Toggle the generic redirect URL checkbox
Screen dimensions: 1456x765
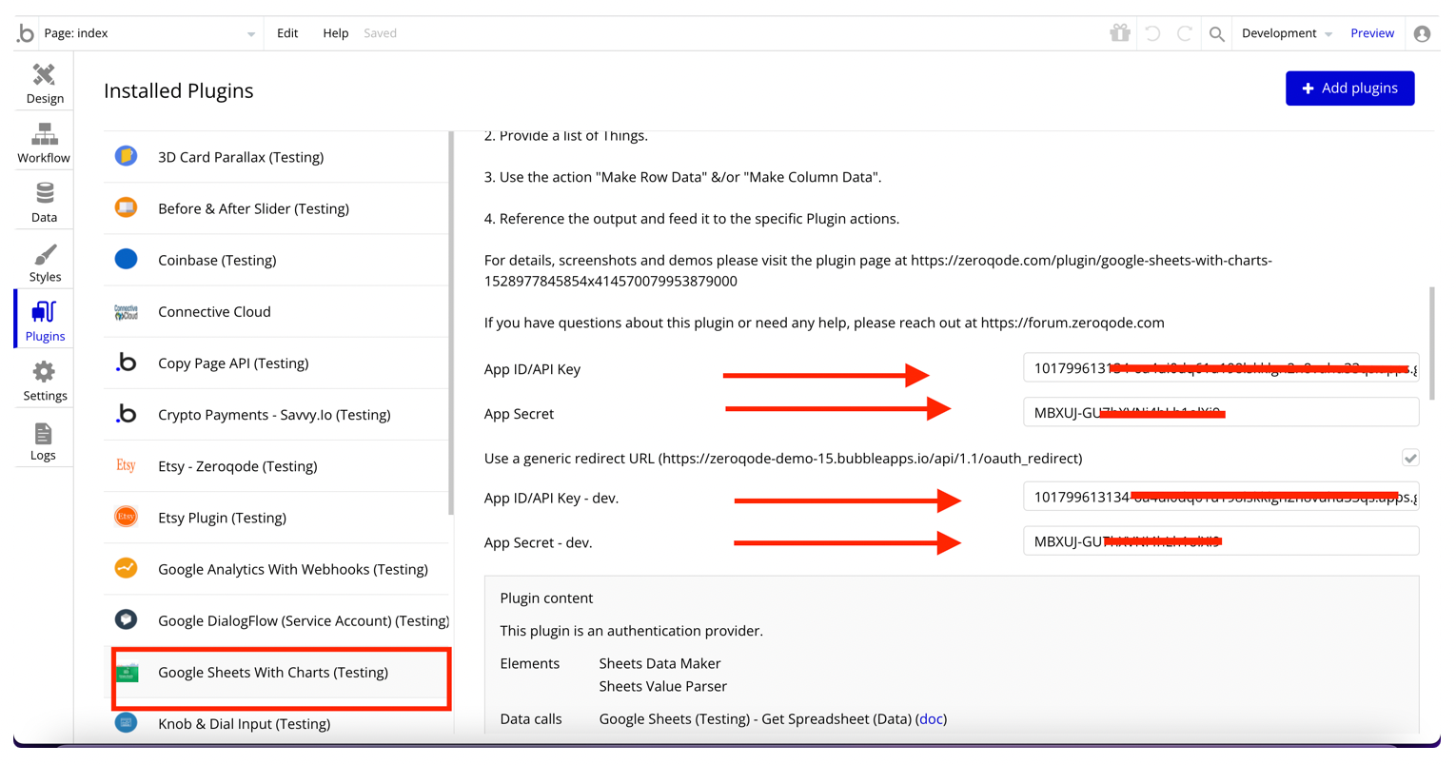[1410, 458]
